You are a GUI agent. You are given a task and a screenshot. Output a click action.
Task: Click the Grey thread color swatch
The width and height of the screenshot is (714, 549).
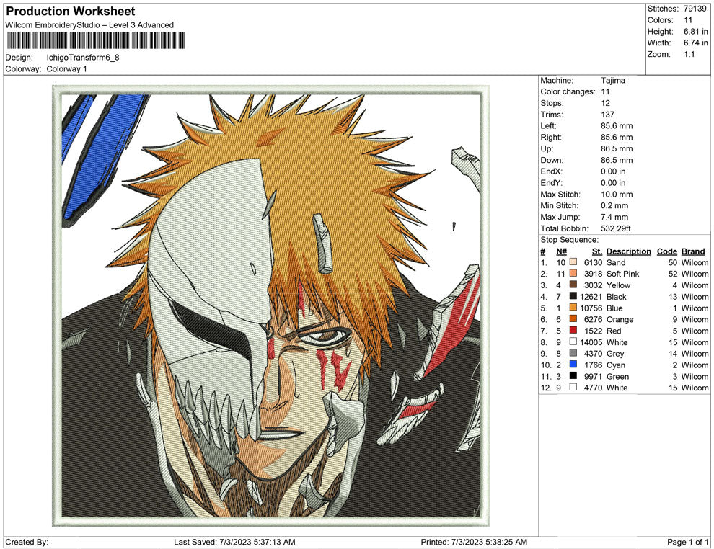573,354
